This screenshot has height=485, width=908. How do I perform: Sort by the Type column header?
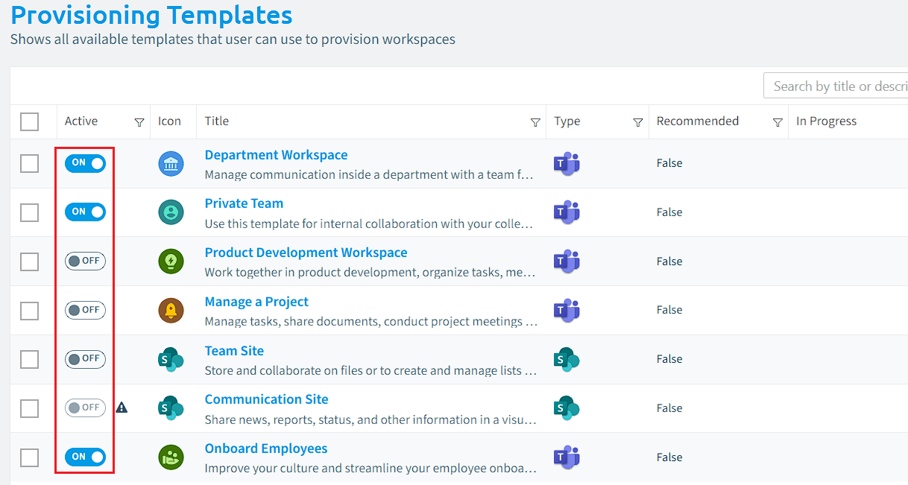pyautogui.click(x=567, y=121)
